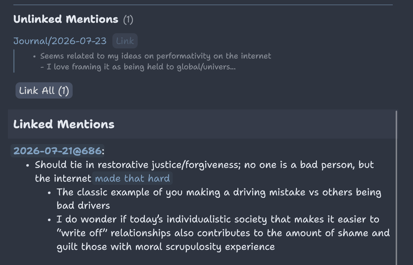Image resolution: width=413 pixels, height=265 pixels.
Task: Click the faded Link button beside Journal/2026-07-23
Action: coord(125,41)
